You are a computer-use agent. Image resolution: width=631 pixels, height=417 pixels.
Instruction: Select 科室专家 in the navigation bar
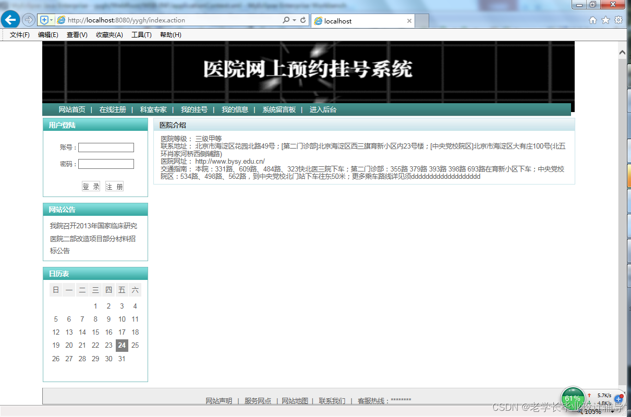pyautogui.click(x=154, y=109)
